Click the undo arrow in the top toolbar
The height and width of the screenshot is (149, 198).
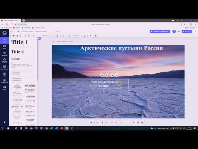point(11,31)
